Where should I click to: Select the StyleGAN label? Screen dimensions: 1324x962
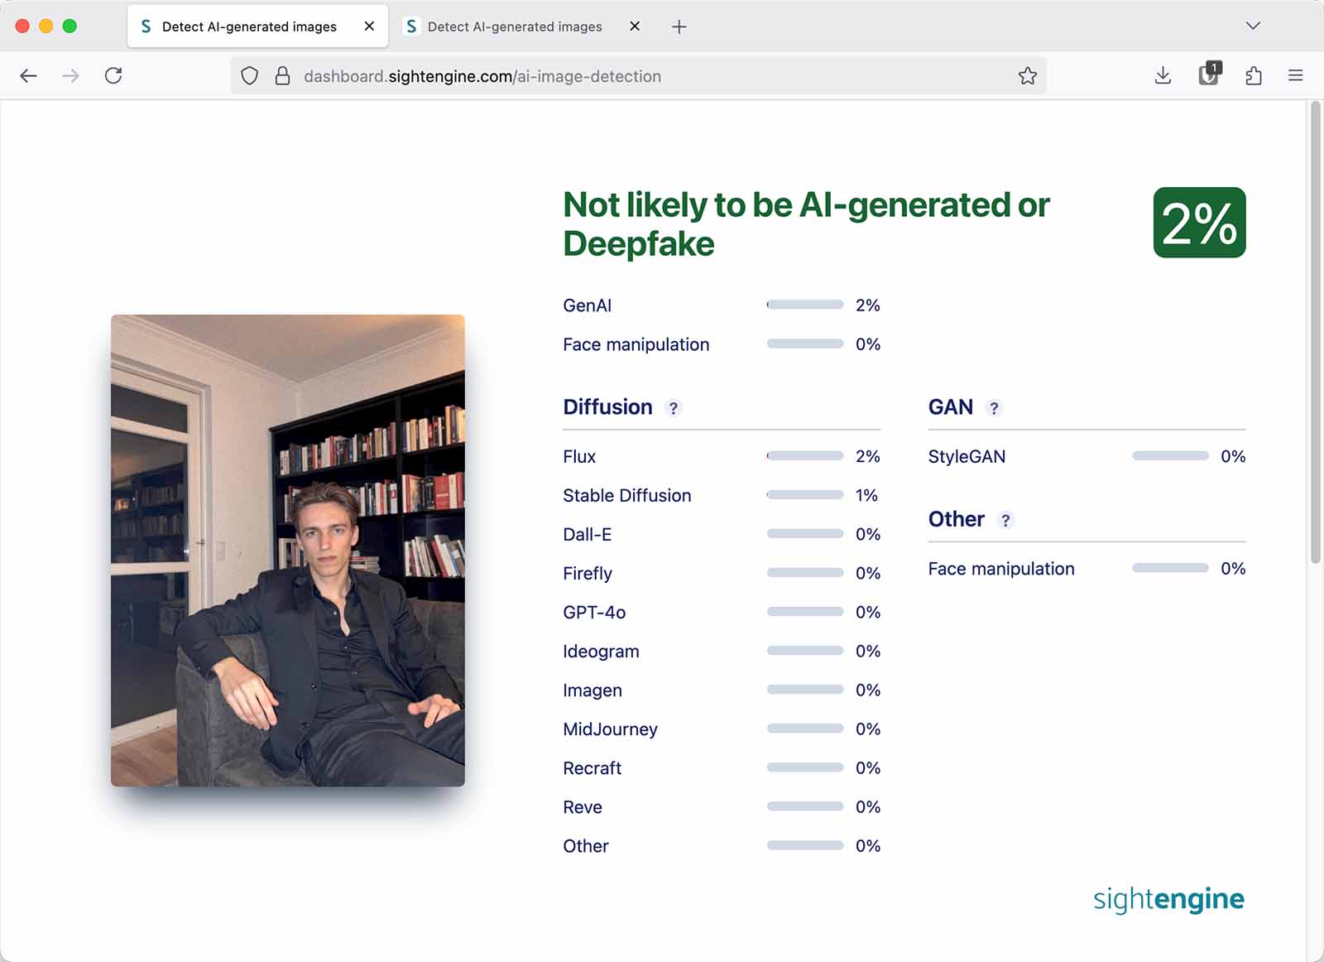(967, 457)
